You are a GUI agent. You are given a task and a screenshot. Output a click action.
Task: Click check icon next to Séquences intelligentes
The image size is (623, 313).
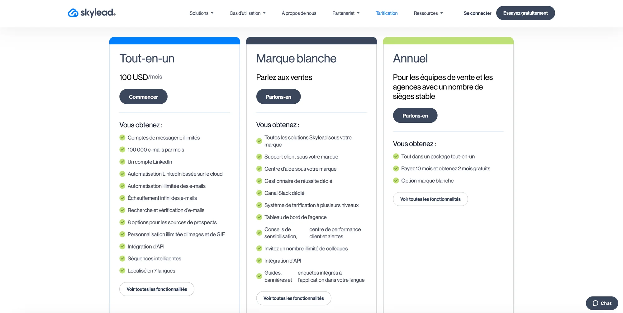coord(122,258)
